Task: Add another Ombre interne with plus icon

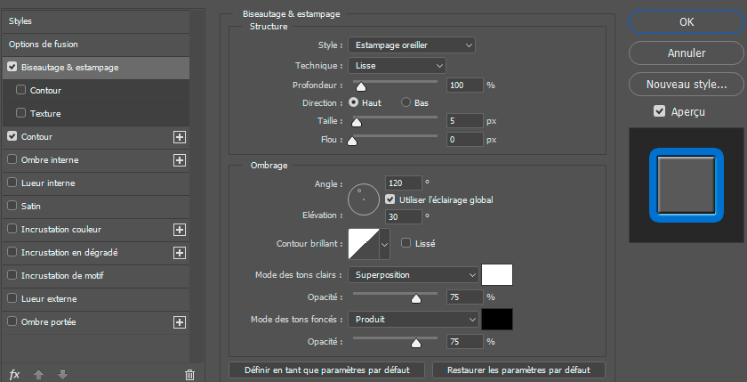Action: (179, 160)
